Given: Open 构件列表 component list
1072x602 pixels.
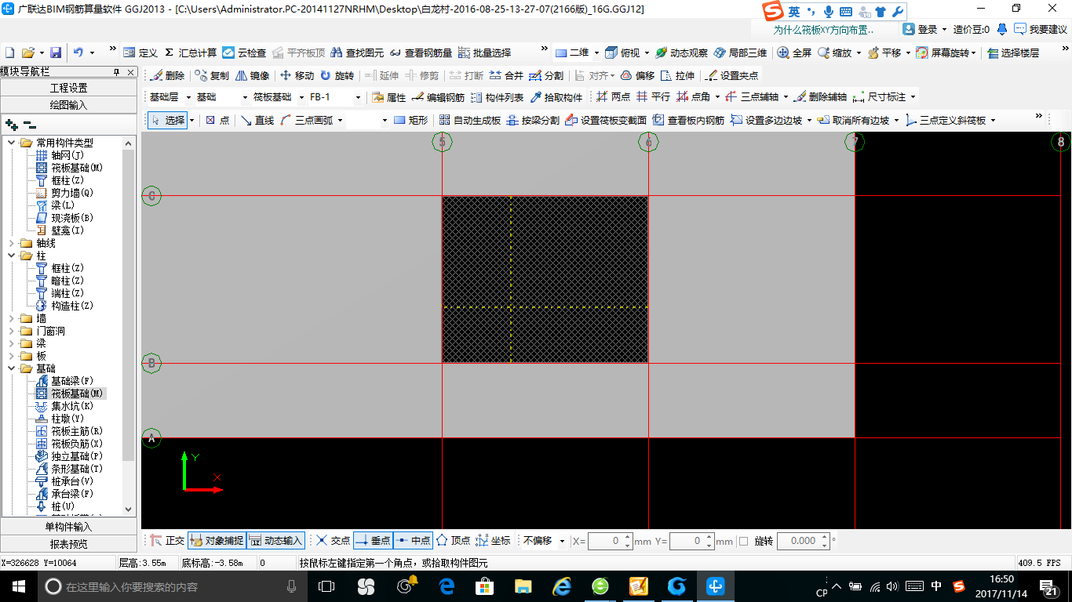Looking at the screenshot, I should (497, 97).
